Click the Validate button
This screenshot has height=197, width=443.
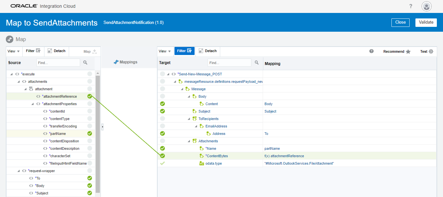[x=426, y=22]
